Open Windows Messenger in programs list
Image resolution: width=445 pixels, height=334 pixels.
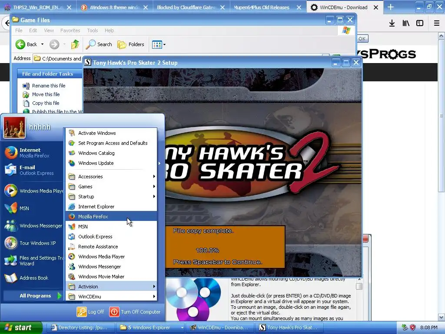[111, 267]
